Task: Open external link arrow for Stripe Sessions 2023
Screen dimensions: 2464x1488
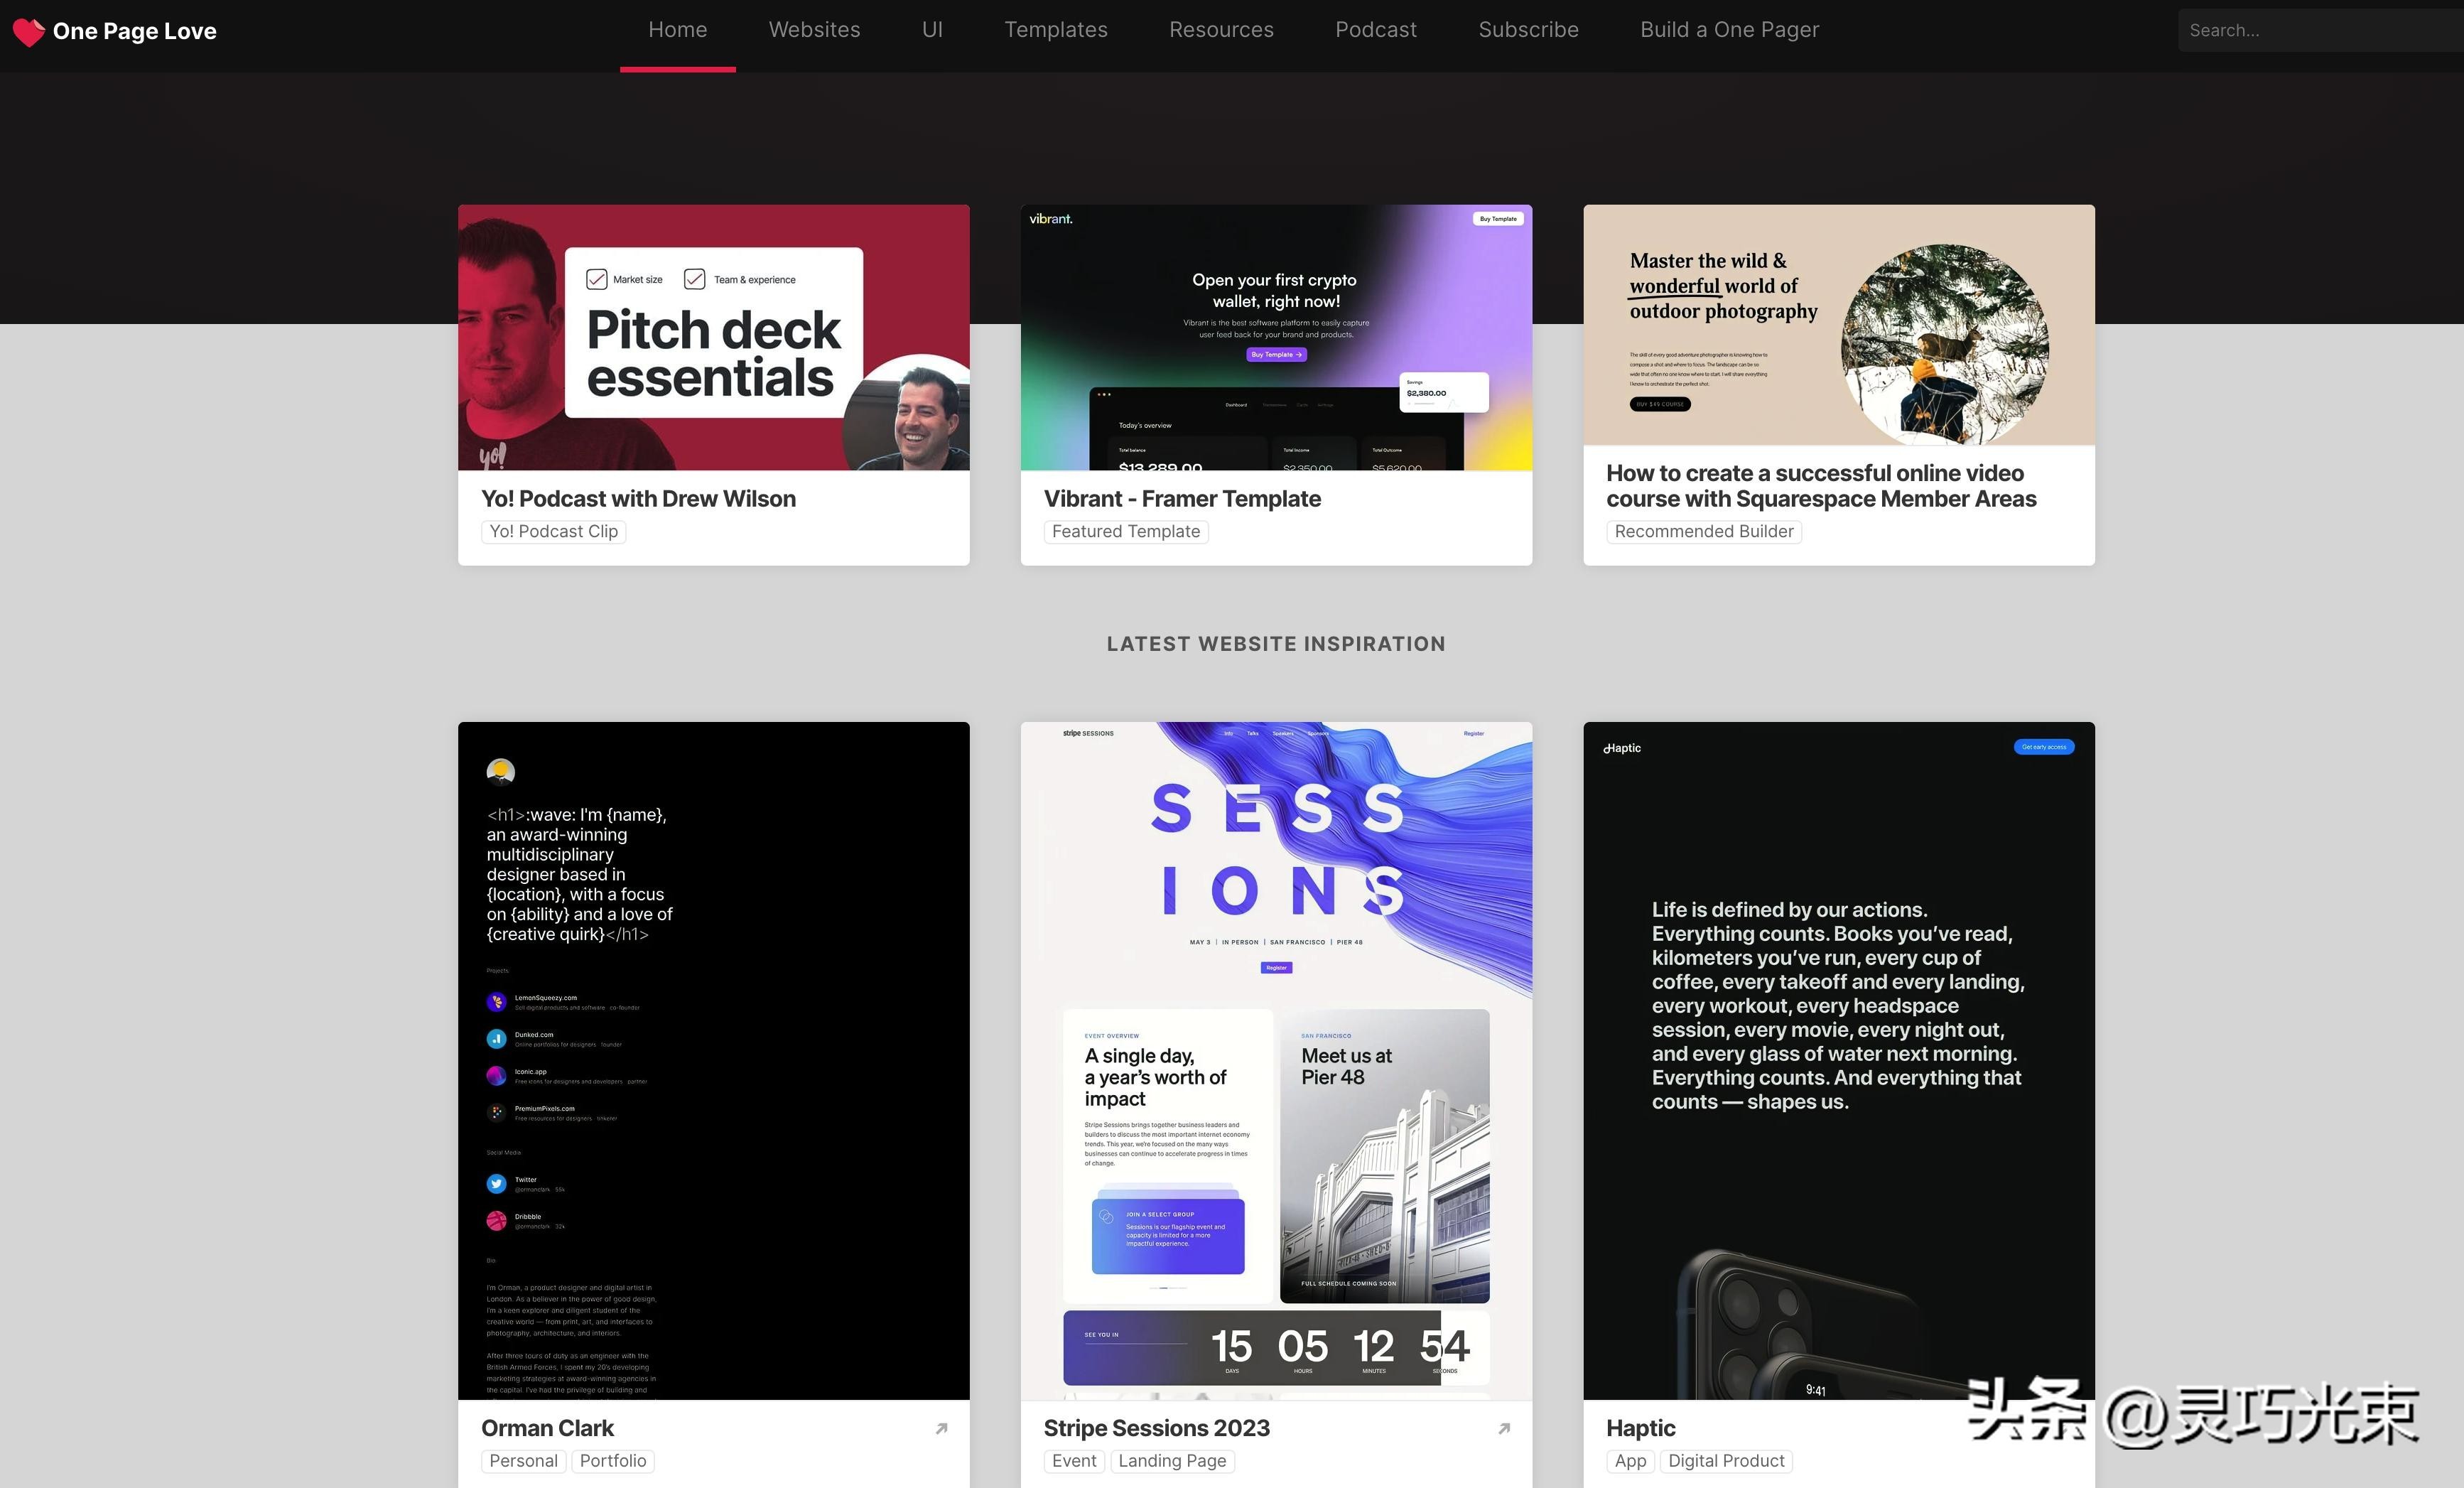Action: pyautogui.click(x=1504, y=1428)
